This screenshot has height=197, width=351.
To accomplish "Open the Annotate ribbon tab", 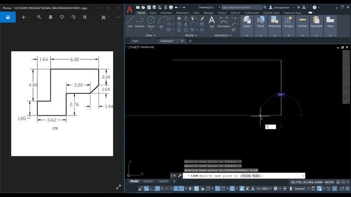I will [x=166, y=13].
